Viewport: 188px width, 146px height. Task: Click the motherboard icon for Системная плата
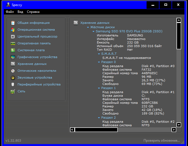(x=13, y=50)
